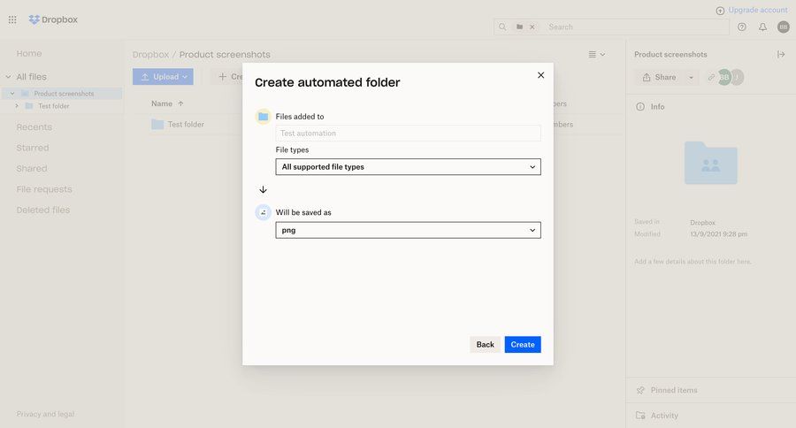
Task: Open the Share dropdown arrow
Action: [x=691, y=77]
